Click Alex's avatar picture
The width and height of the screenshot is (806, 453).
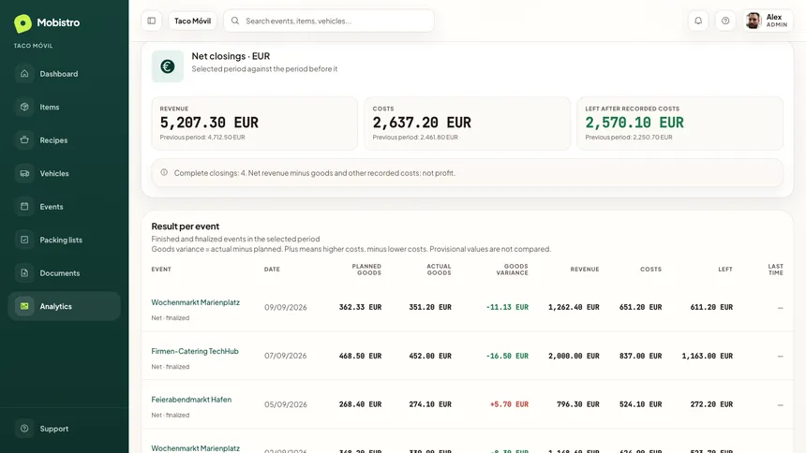(754, 21)
